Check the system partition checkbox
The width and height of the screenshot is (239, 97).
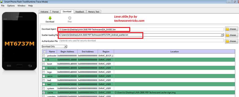pyautogui.click(x=44, y=88)
